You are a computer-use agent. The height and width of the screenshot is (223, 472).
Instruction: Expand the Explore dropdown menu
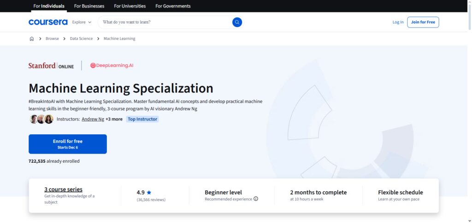(x=82, y=22)
